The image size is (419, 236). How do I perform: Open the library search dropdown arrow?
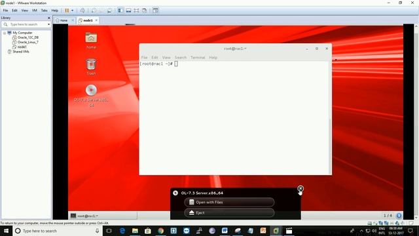48,24
